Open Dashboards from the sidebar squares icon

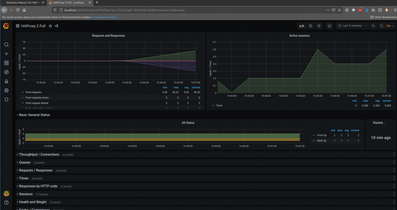tap(6, 63)
